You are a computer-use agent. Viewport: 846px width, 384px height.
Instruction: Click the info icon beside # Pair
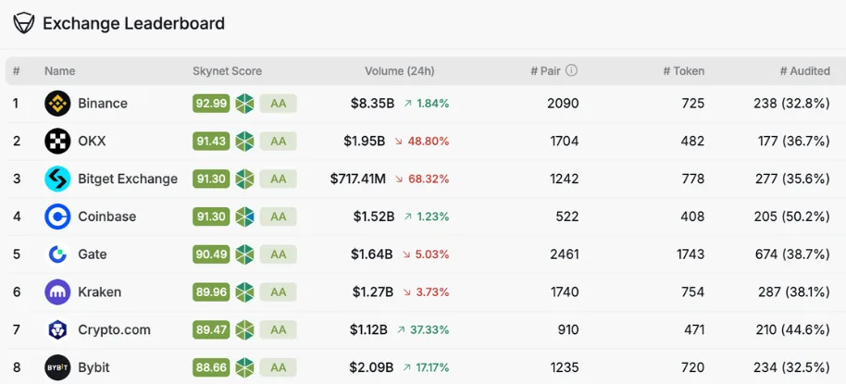point(571,70)
